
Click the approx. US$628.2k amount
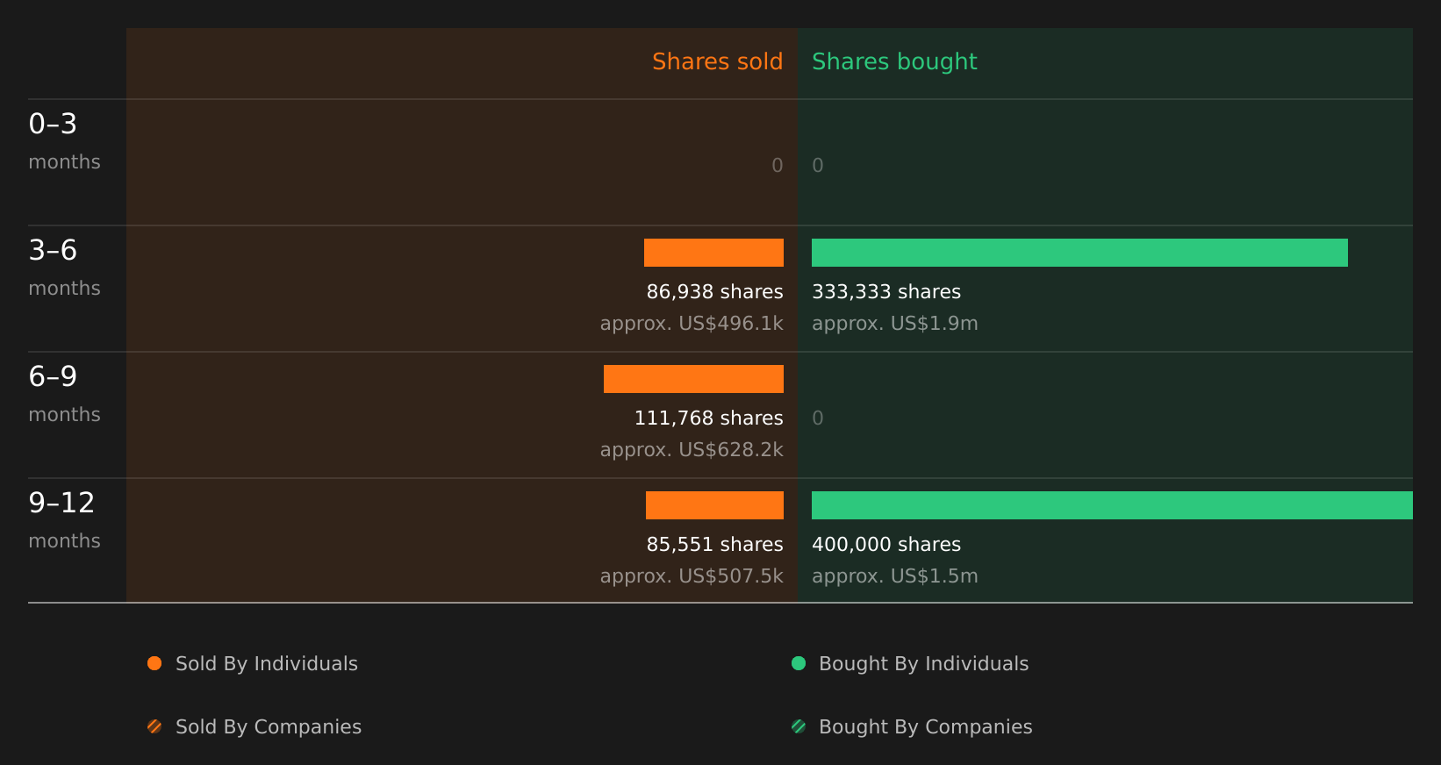[x=692, y=450]
